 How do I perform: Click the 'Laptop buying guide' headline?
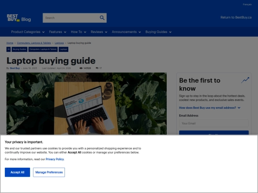coord(51,61)
